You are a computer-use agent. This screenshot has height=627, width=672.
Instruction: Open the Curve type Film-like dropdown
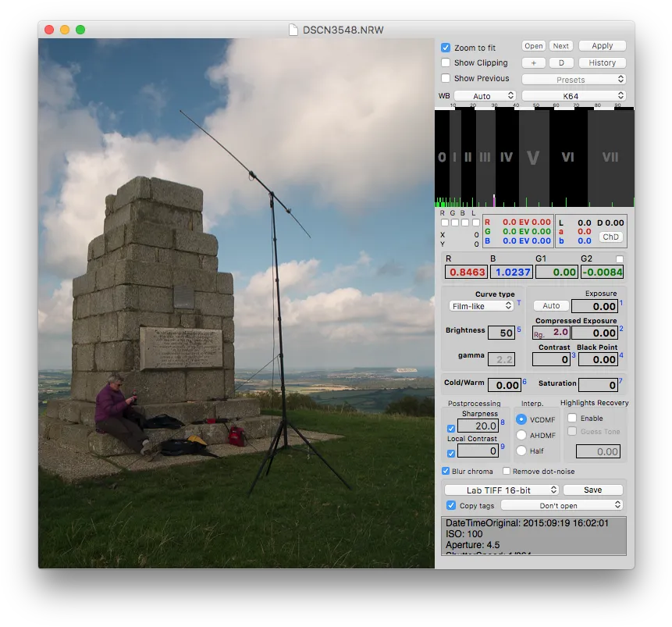point(482,306)
